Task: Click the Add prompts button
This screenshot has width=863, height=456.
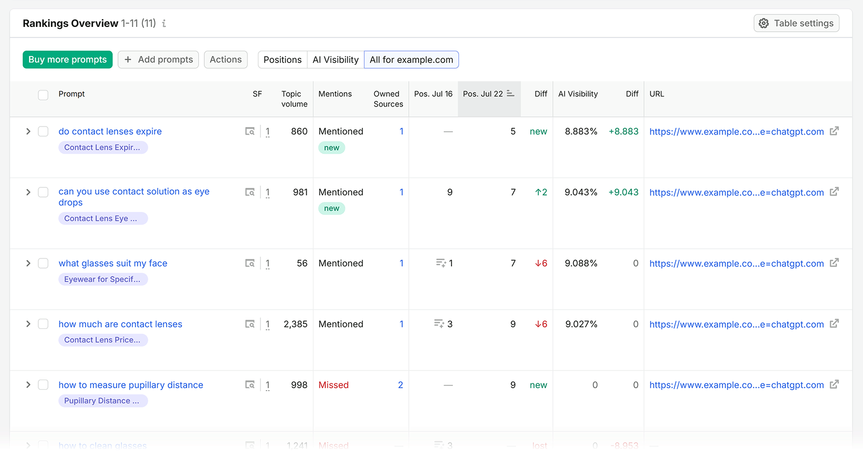Action: click(x=159, y=60)
